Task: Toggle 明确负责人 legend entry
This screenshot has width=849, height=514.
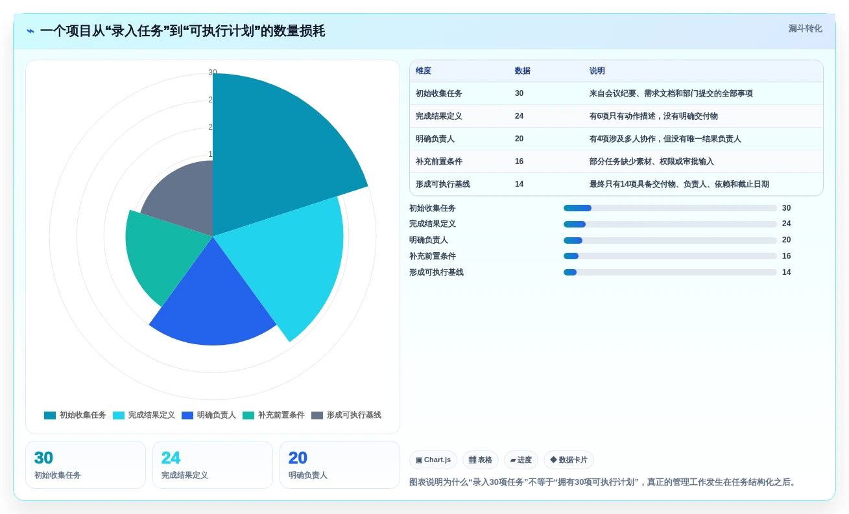Action: pyautogui.click(x=209, y=415)
